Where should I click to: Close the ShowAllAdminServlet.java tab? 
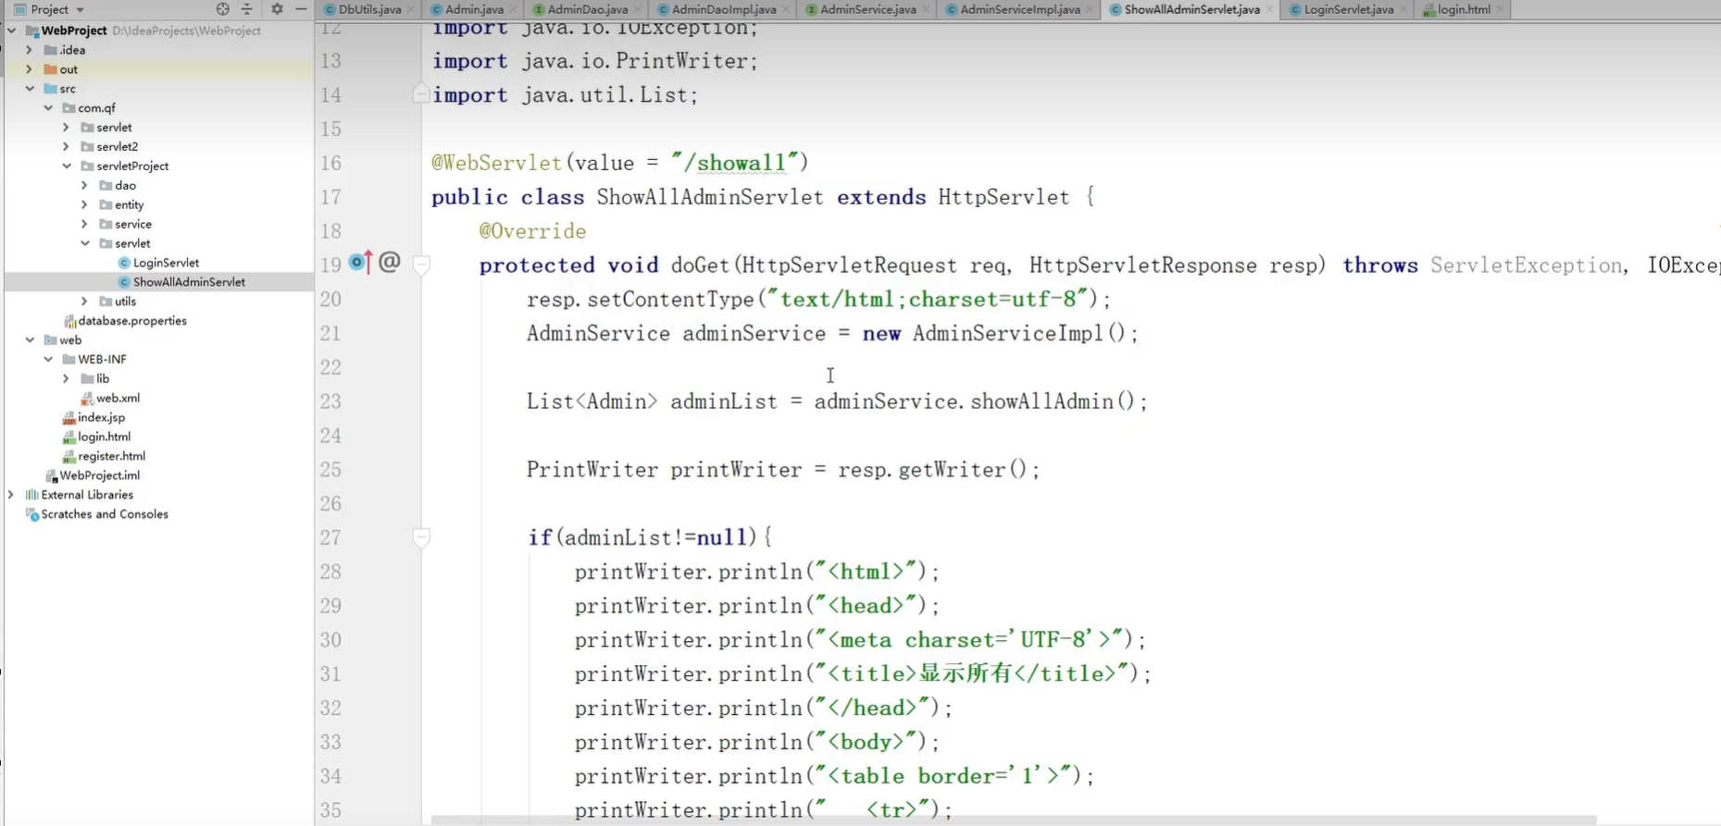tap(1269, 9)
